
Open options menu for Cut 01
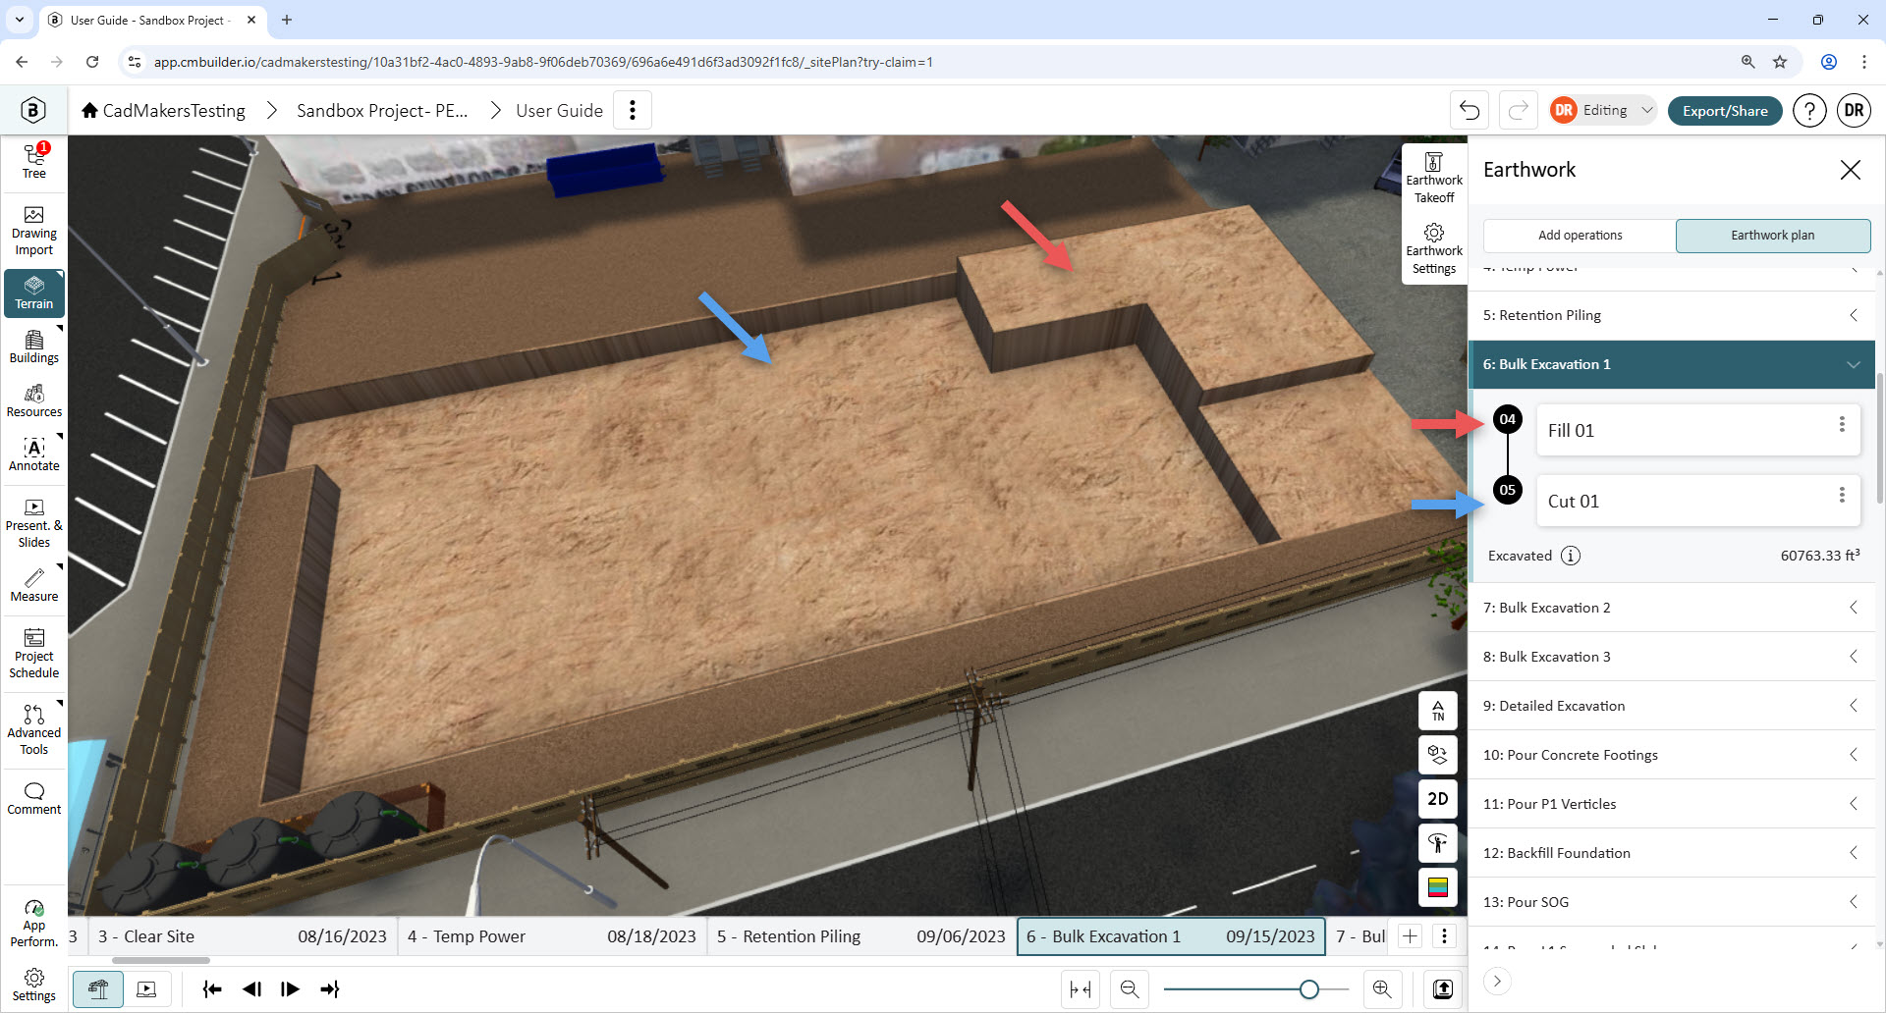(1842, 495)
